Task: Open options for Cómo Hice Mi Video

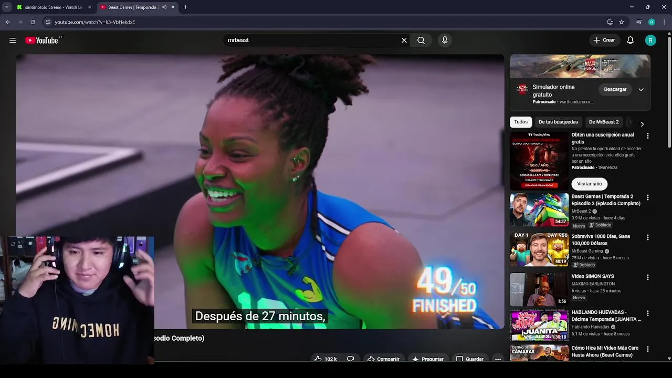Action: click(x=647, y=349)
